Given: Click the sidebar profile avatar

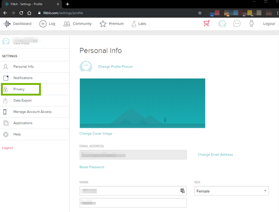Looking at the screenshot, I should point(6,41).
